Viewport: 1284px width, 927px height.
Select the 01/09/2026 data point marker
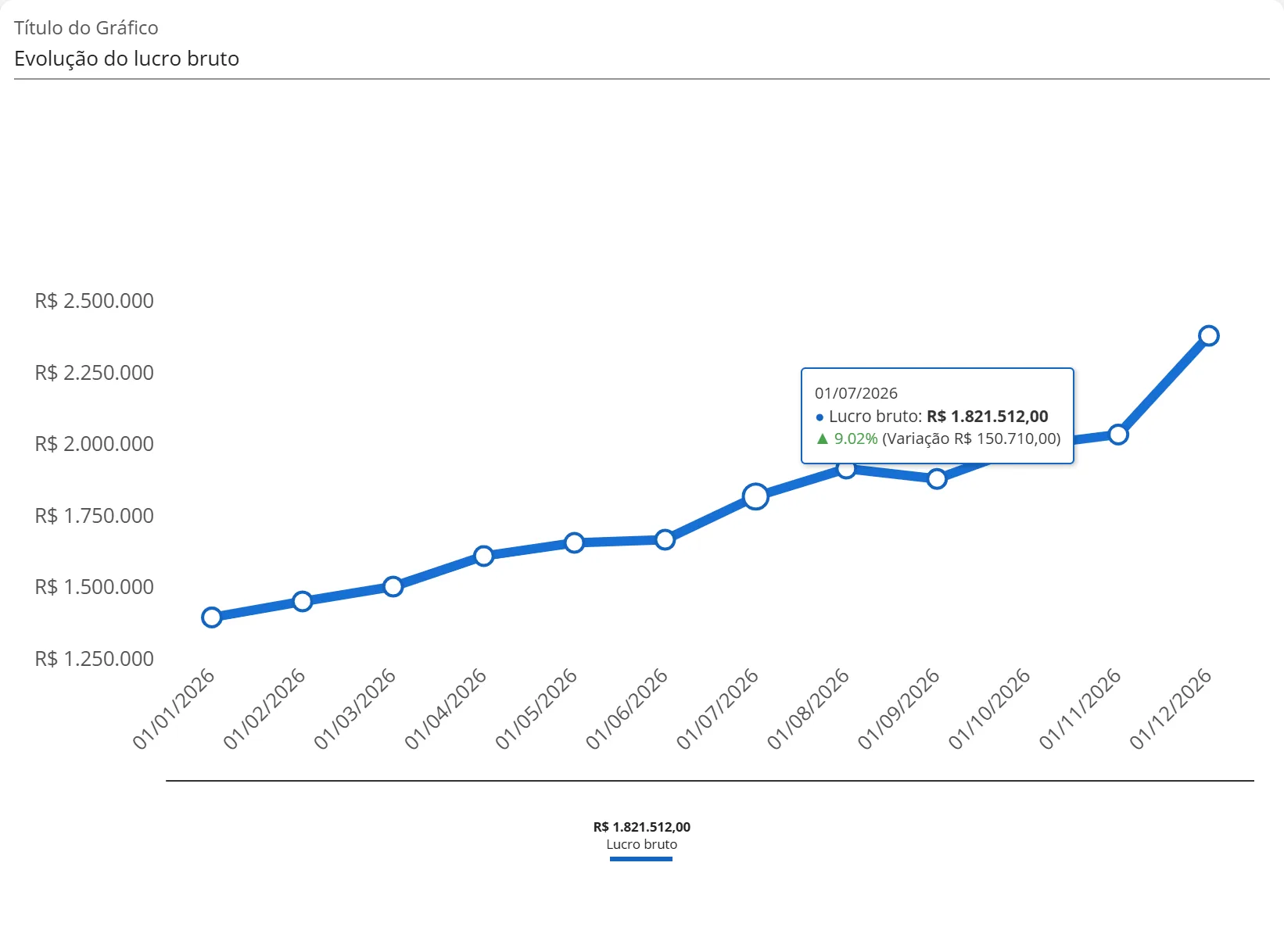(x=937, y=478)
